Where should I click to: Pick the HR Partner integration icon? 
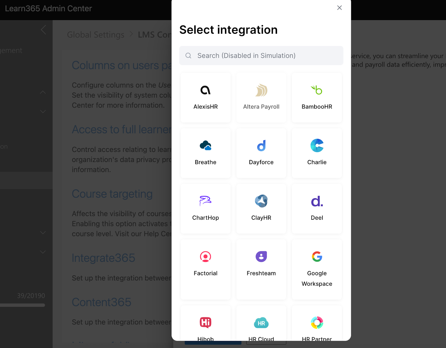[317, 323]
